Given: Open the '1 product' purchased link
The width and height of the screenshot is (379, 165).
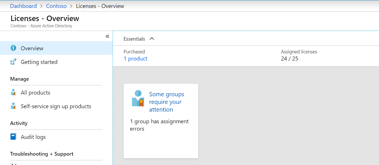Looking at the screenshot, I should pos(135,59).
